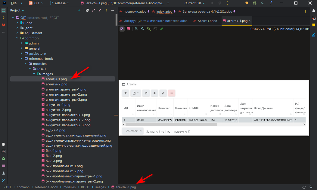The height and width of the screenshot is (190, 317).
Task: Zoom in on the image
Action: tap(136, 29)
